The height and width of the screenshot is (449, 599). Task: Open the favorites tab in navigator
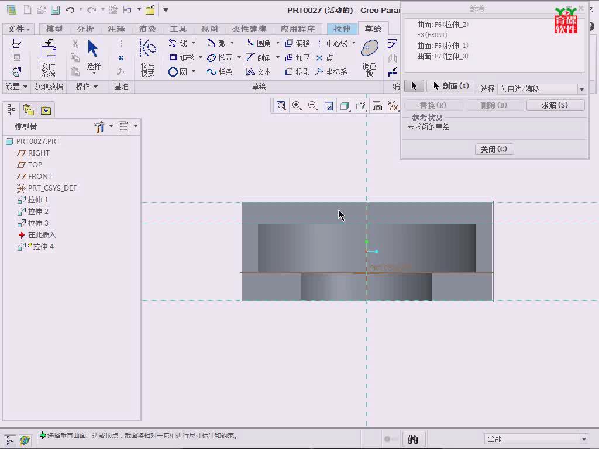click(x=46, y=110)
